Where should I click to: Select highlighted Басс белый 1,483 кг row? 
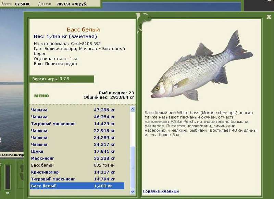pyautogui.click(x=77, y=186)
